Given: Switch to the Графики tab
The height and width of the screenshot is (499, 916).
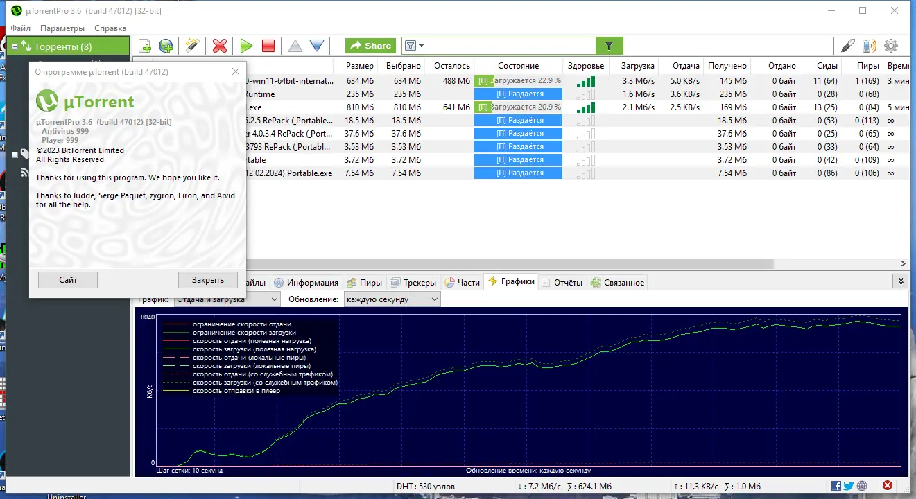Looking at the screenshot, I should point(512,281).
